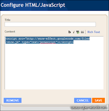Image resolution: width=109 pixels, height=111 pixels.
Task: Switch to Rich Text editor
Action: (x=94, y=32)
